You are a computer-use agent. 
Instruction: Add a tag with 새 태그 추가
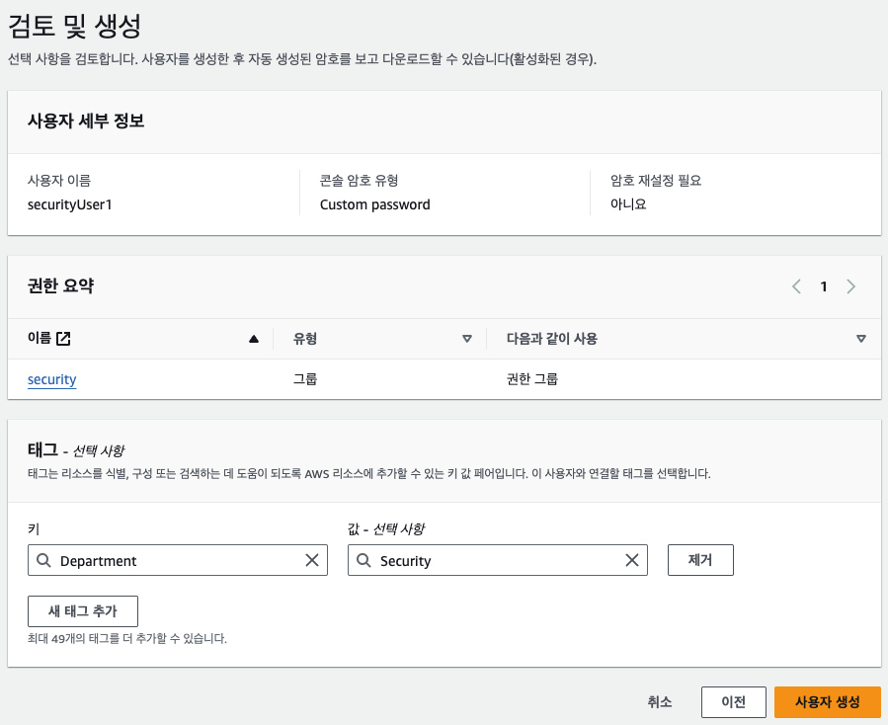83,611
